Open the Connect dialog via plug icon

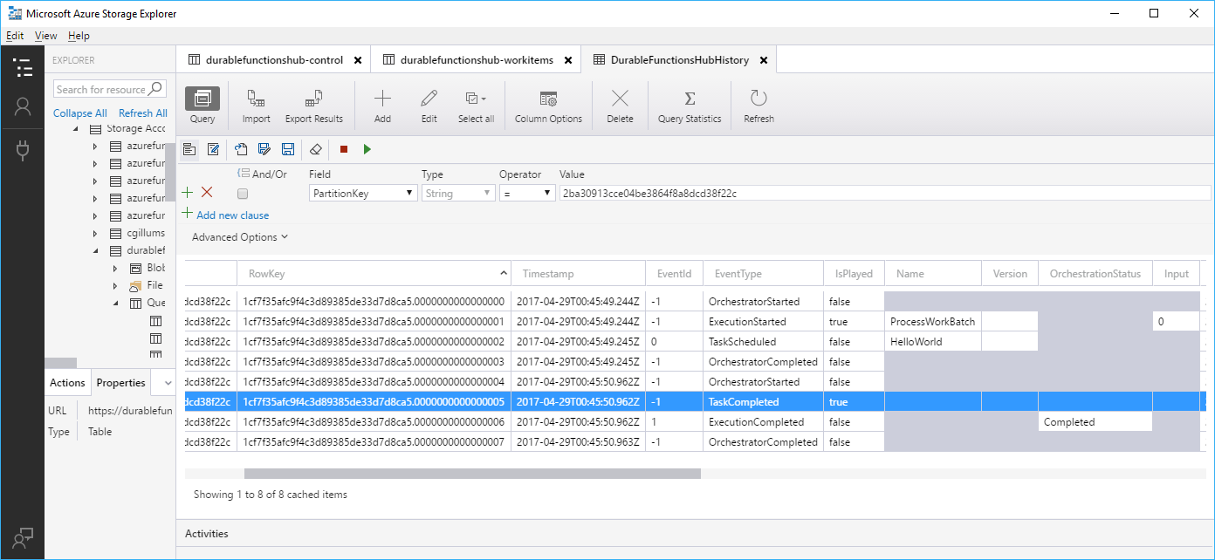(x=23, y=150)
